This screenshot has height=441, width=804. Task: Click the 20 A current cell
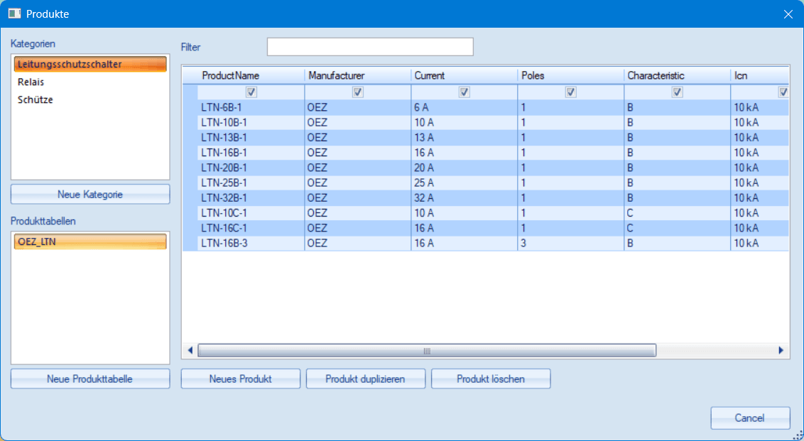pyautogui.click(x=464, y=168)
